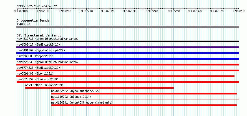Screen dimensions: 247x116
Task: Select the red nsv4184841 variant bar
Action: tap(144, 105)
